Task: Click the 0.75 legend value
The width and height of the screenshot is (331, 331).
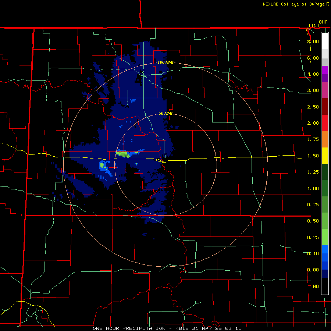Action: 313,205
